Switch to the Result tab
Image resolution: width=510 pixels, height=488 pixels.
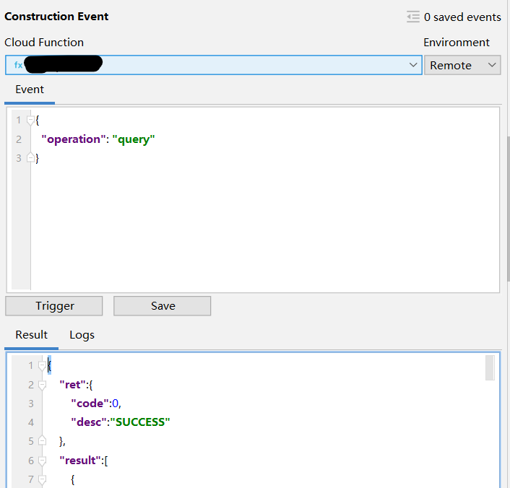31,335
